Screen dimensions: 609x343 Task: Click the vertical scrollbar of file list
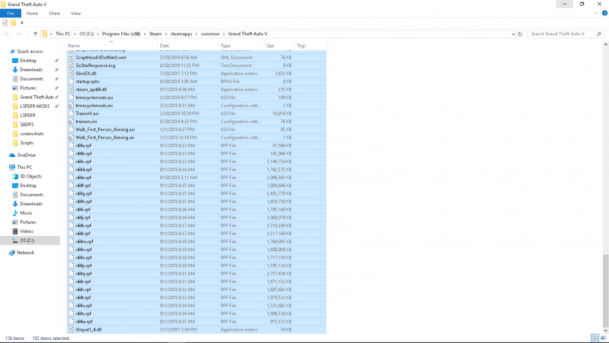(x=605, y=290)
